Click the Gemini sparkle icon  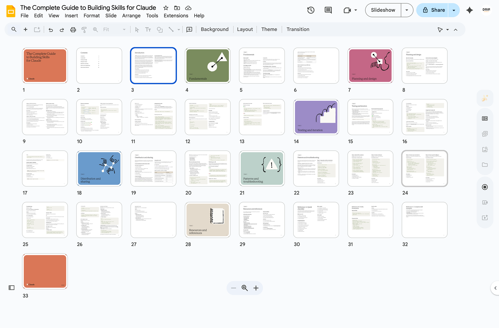tap(470, 10)
